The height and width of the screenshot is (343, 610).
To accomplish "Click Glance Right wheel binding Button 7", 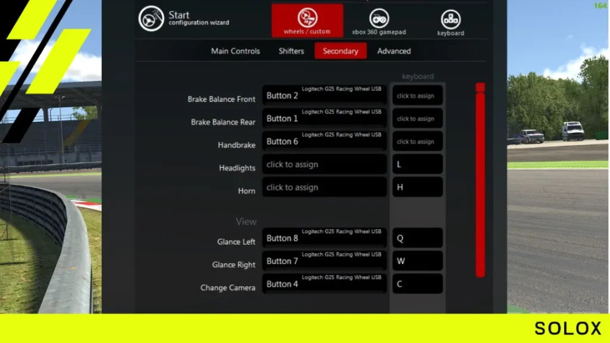I will (325, 261).
